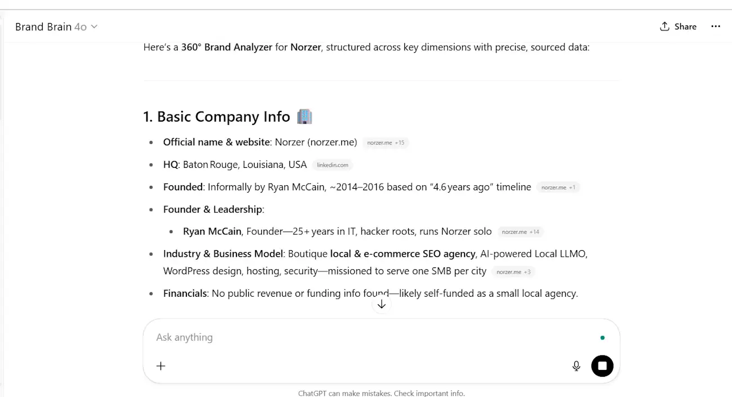Click the plus attach icon
The image size is (732, 397).
tap(160, 366)
